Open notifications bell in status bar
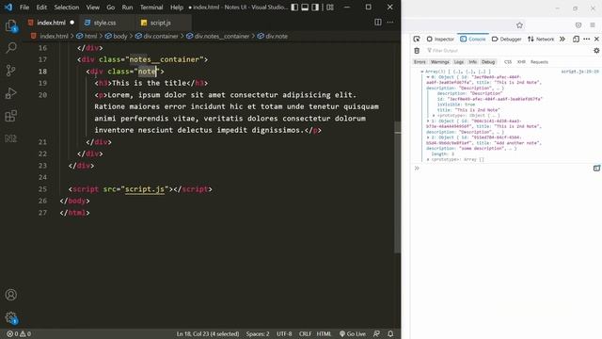This screenshot has height=339, width=602. 390,334
